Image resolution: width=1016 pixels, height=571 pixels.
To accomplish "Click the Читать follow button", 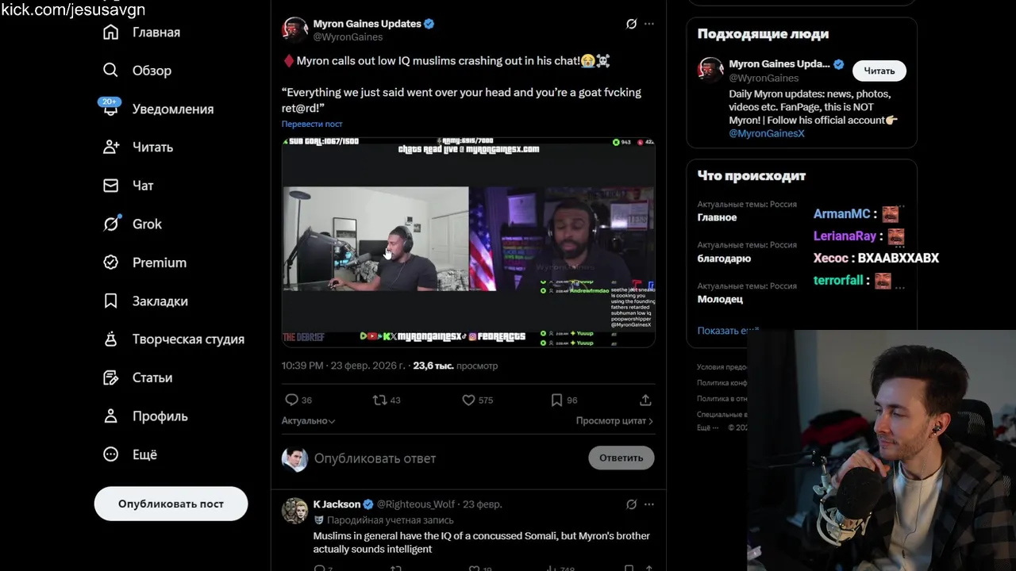I will click(879, 71).
